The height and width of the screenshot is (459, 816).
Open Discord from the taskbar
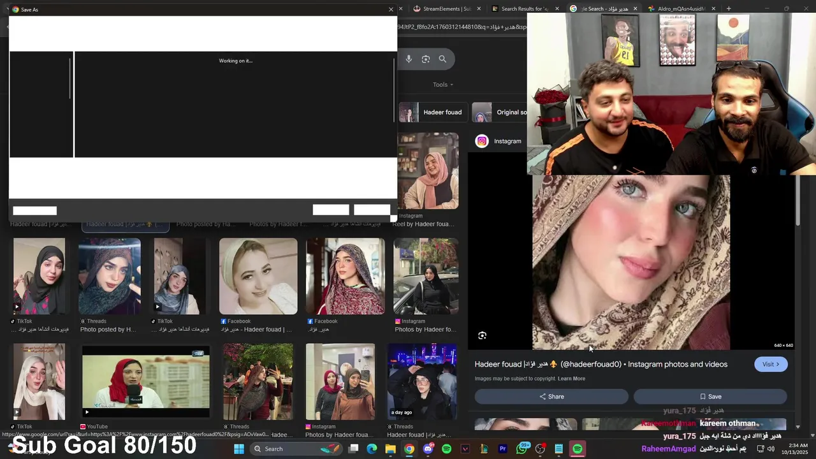[x=428, y=449]
